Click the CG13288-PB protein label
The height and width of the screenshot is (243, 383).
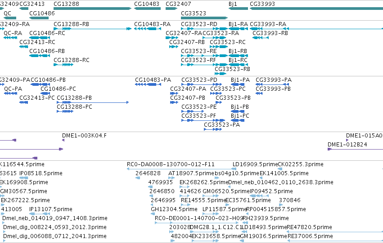[x=74, y=98]
